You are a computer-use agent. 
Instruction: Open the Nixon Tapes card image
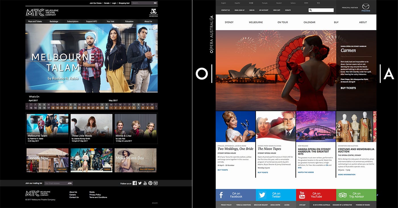pyautogui.click(x=276, y=126)
